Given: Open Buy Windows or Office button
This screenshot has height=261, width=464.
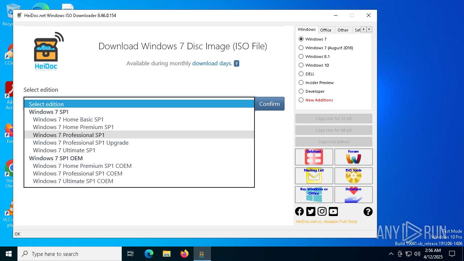Looking at the screenshot, I should [x=314, y=195].
